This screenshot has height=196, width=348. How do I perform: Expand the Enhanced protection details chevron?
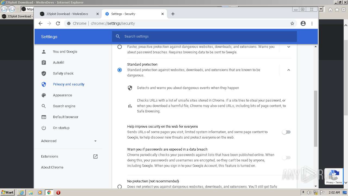click(x=289, y=47)
